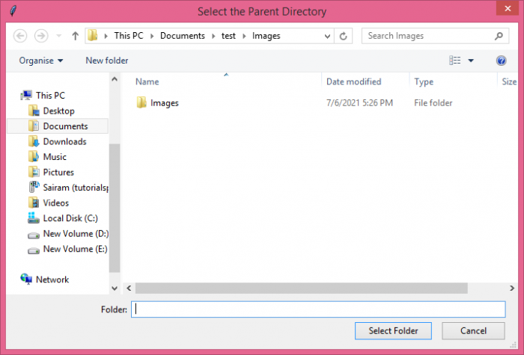524x355 pixels.
Task: Select This PC in address breadcrumb
Action: [x=129, y=36]
